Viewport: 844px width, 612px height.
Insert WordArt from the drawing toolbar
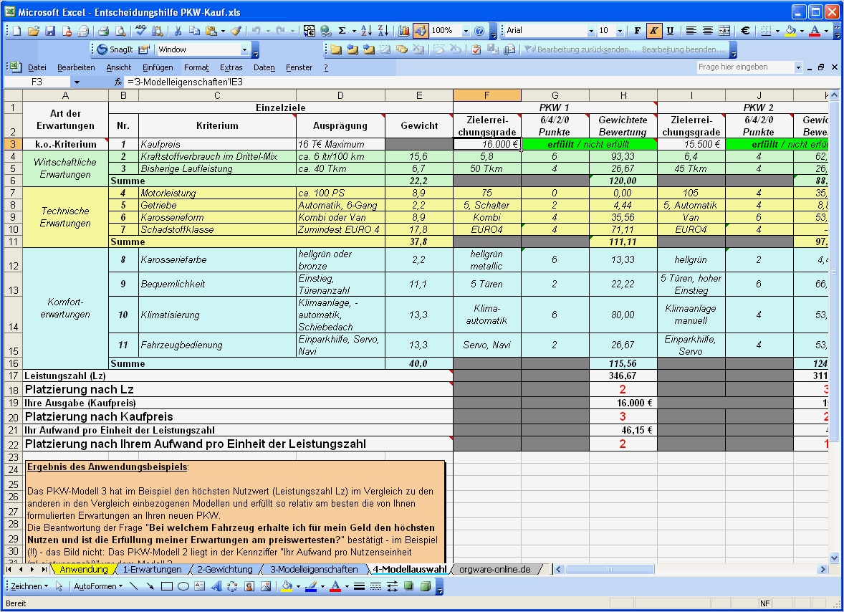(216, 586)
